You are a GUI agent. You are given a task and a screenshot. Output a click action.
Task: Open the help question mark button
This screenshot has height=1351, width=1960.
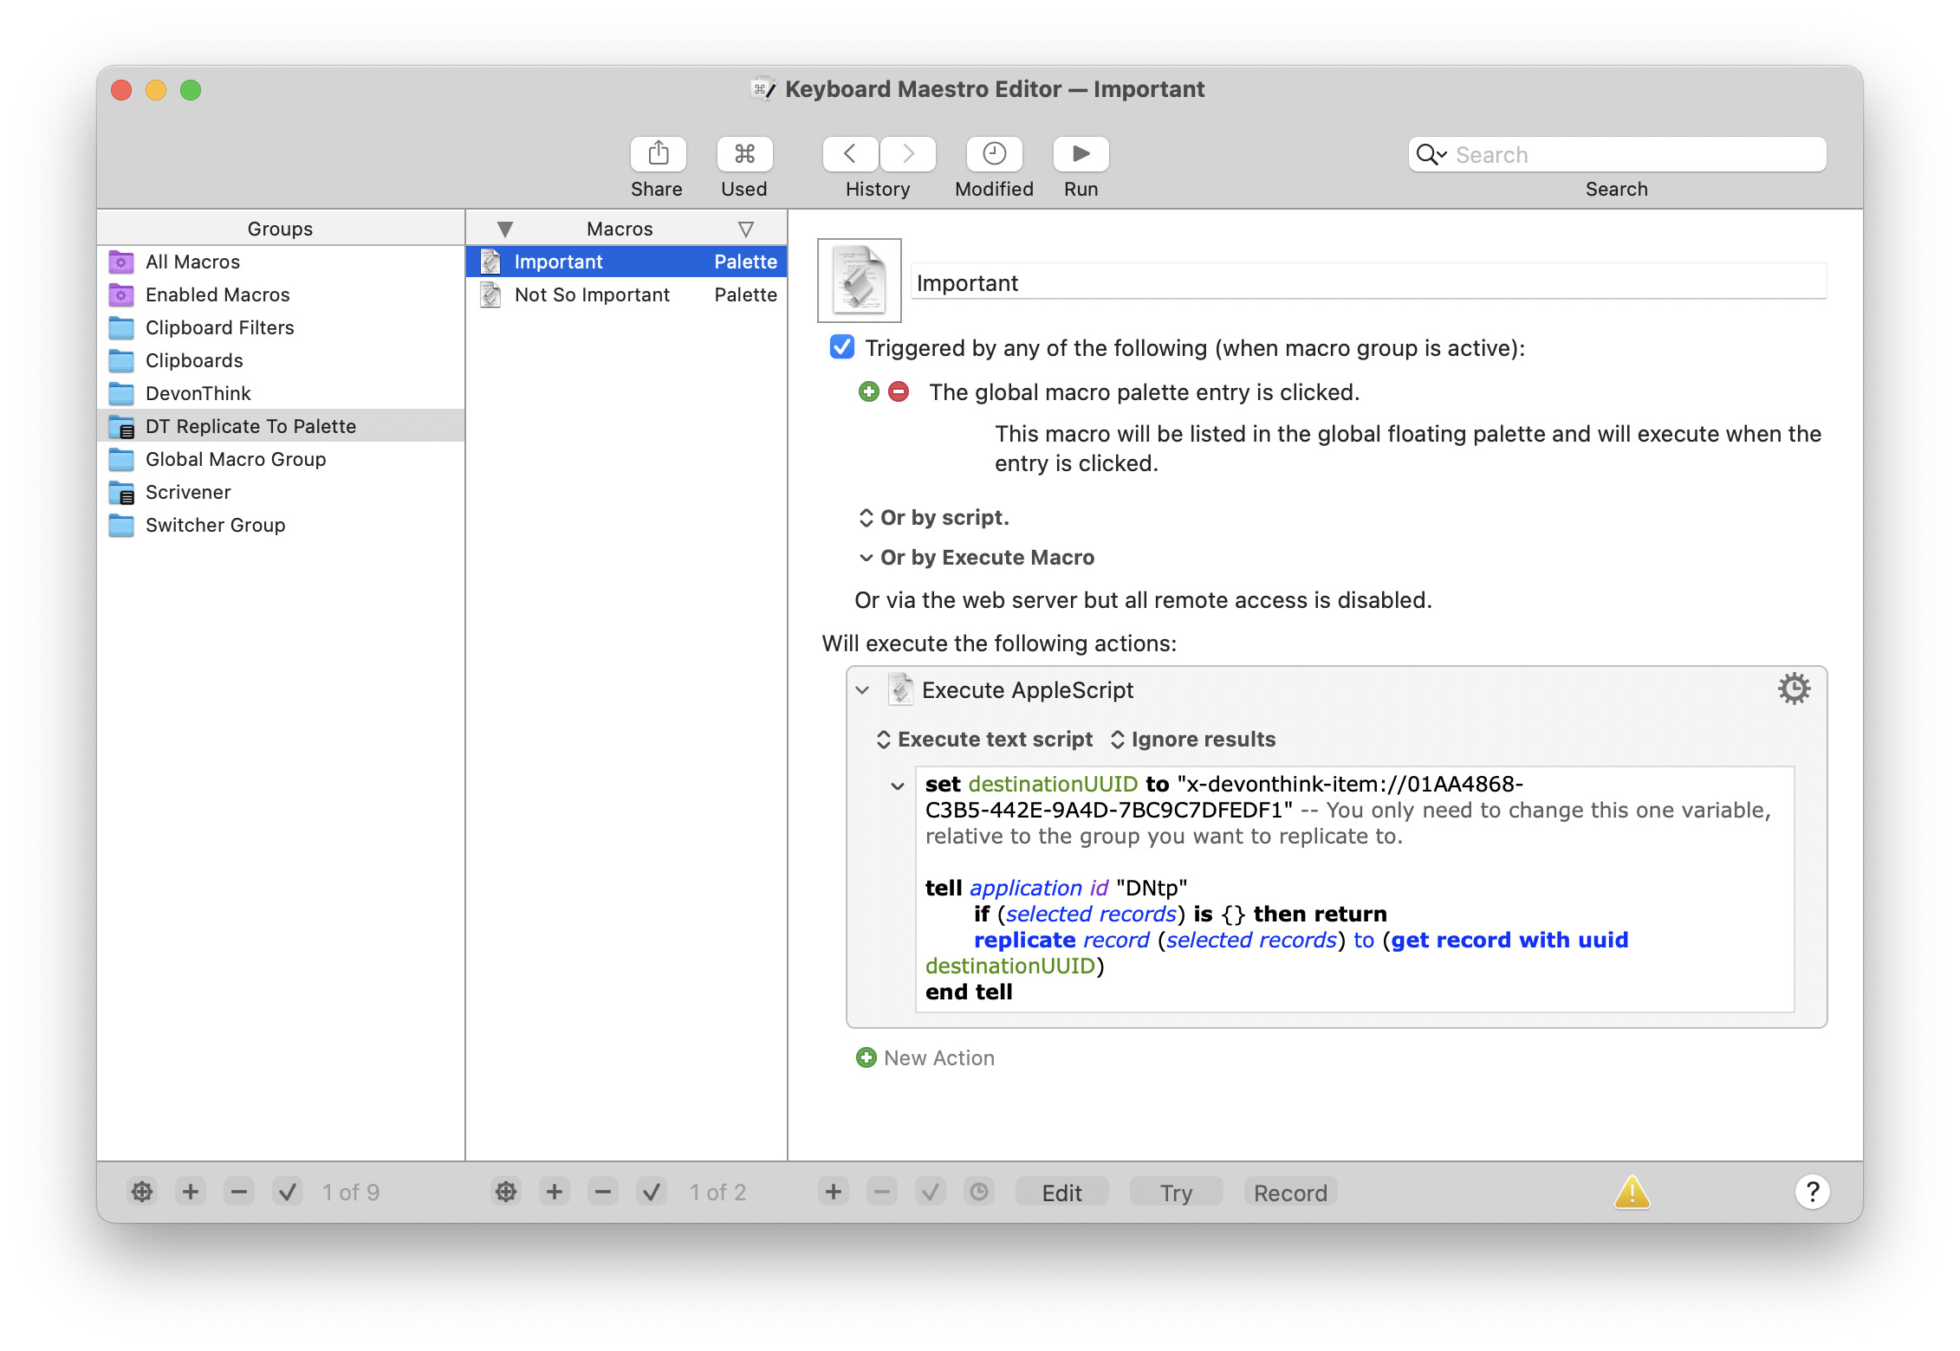(1812, 1192)
